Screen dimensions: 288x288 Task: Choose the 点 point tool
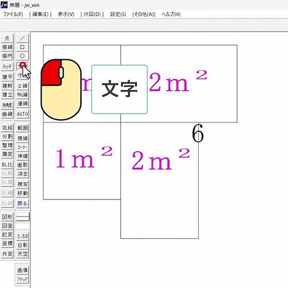7,38
